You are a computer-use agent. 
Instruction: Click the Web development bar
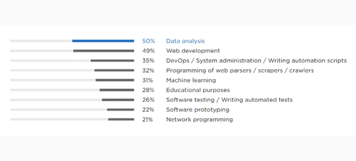click(x=104, y=51)
